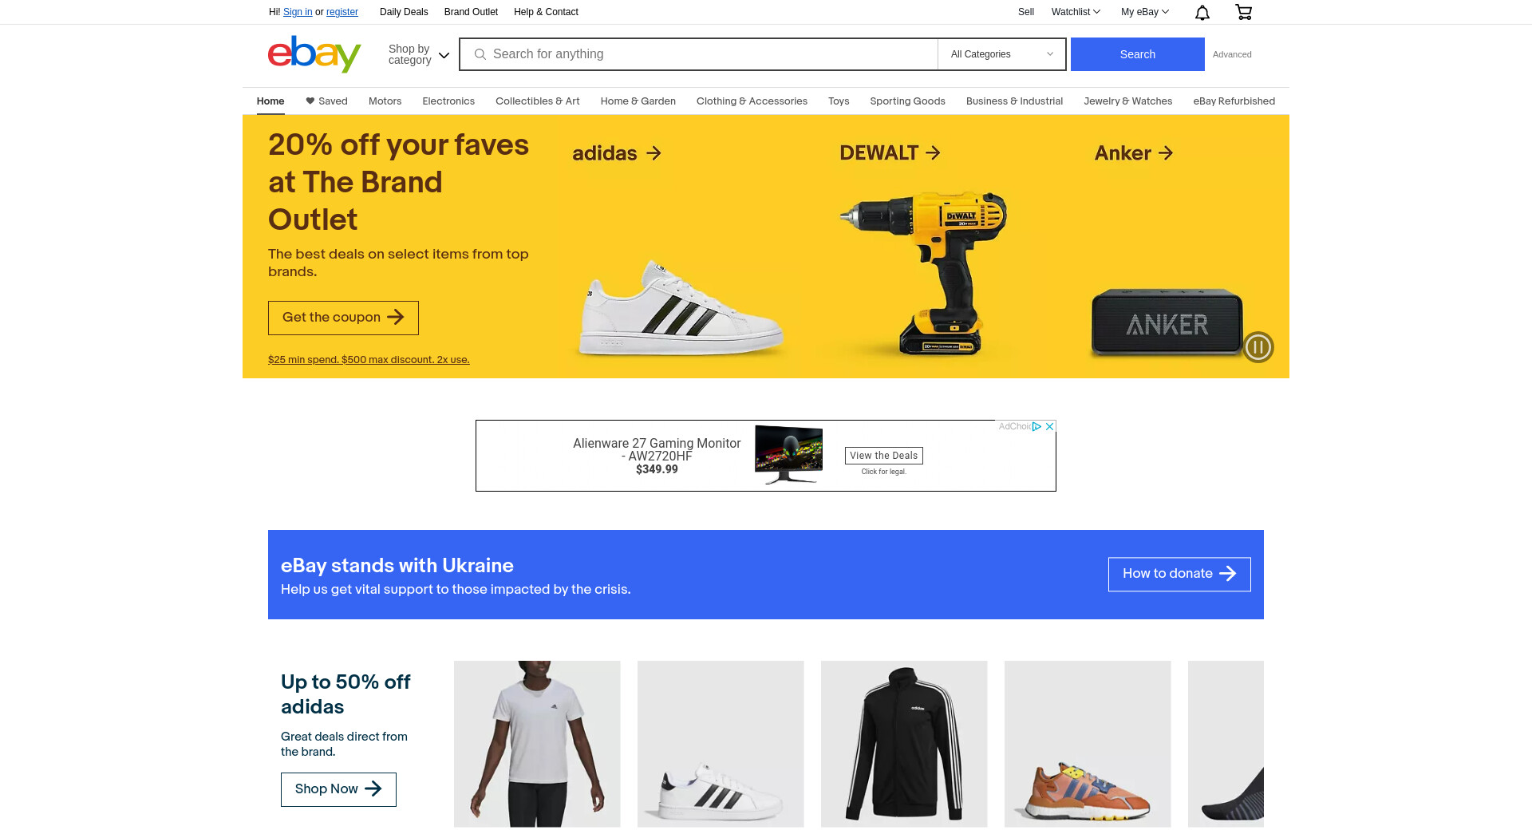Open the notifications bell icon
1532x830 pixels.
(x=1202, y=12)
